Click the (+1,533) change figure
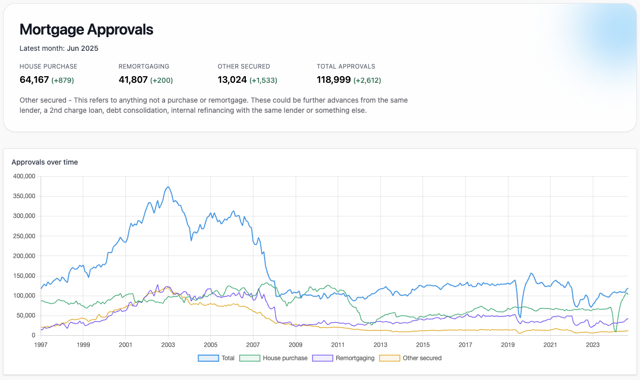The width and height of the screenshot is (640, 380). click(263, 80)
